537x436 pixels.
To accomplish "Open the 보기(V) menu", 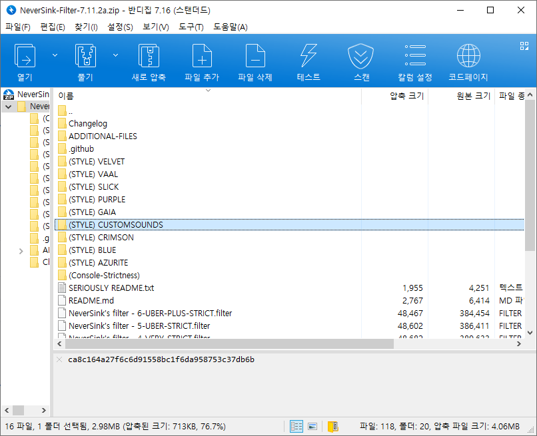I will coord(156,27).
